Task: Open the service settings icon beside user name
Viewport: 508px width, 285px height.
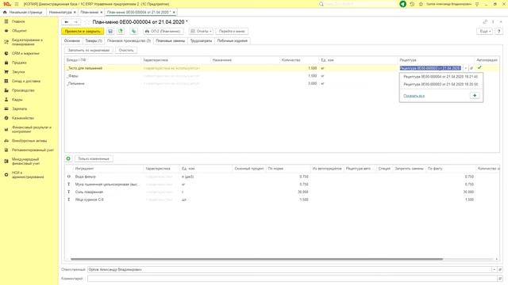Action: [477, 4]
